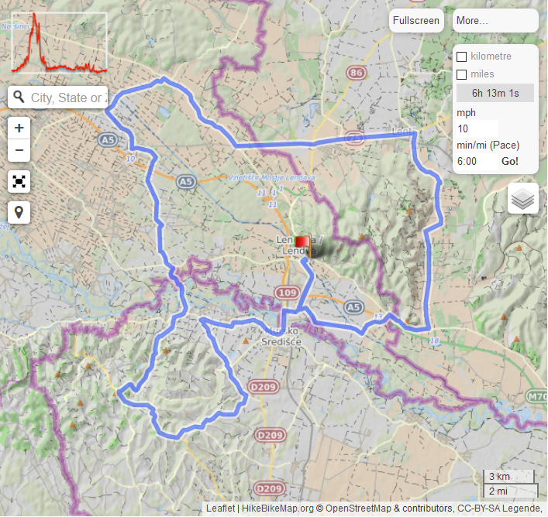Zoom out using the minus button
Viewport: 548px width, 517px height.
pos(19,150)
